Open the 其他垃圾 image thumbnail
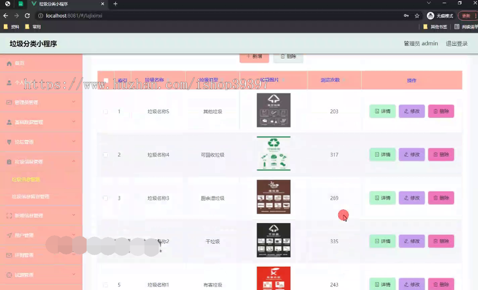 click(x=274, y=110)
